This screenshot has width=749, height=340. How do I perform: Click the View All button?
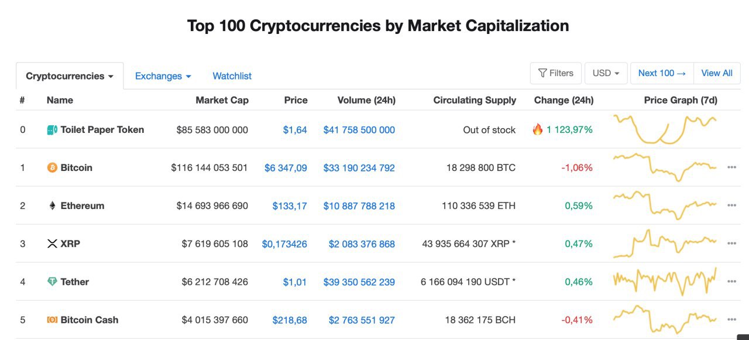(x=717, y=73)
